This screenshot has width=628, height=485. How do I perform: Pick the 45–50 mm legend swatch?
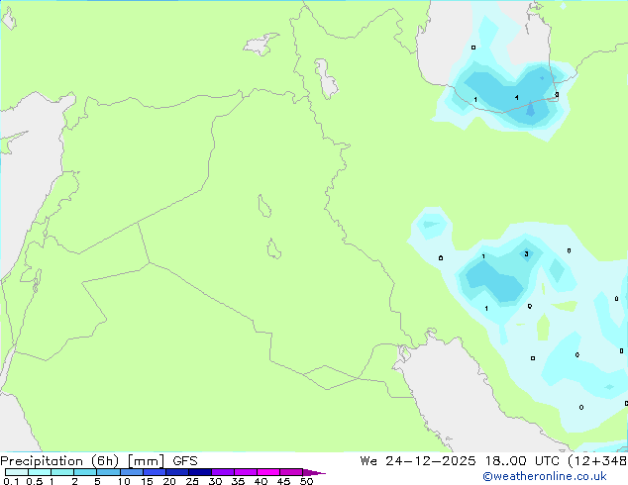click(291, 472)
